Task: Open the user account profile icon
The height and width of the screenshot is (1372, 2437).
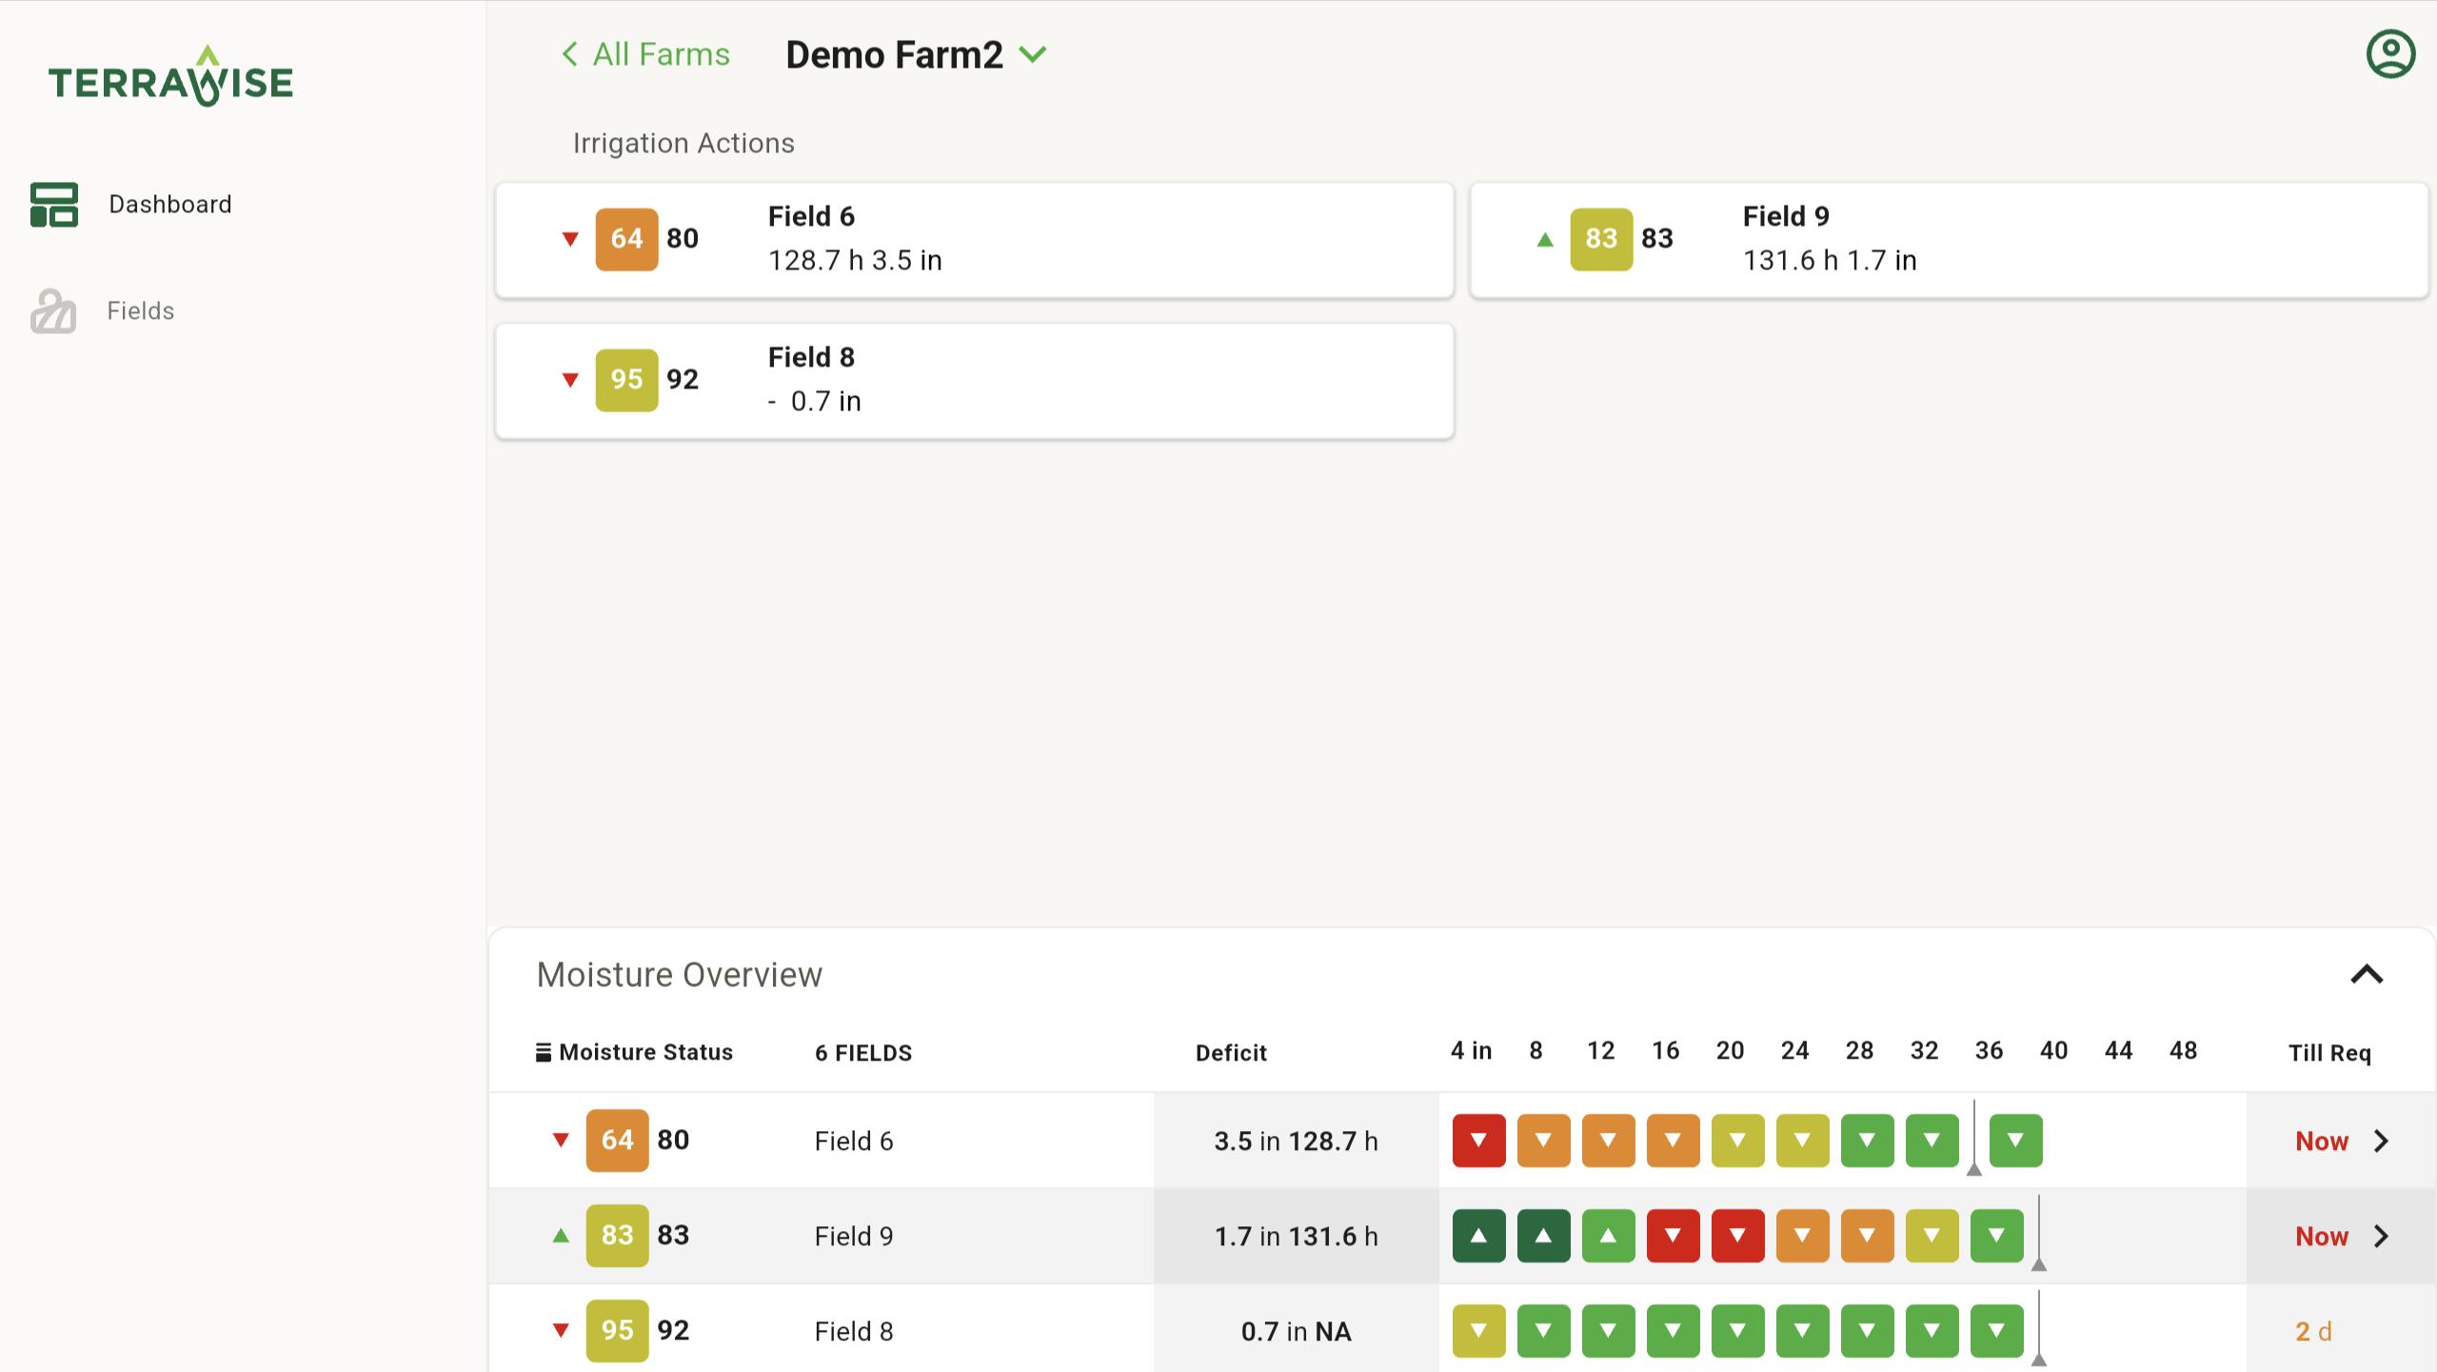Action: pyautogui.click(x=2390, y=54)
